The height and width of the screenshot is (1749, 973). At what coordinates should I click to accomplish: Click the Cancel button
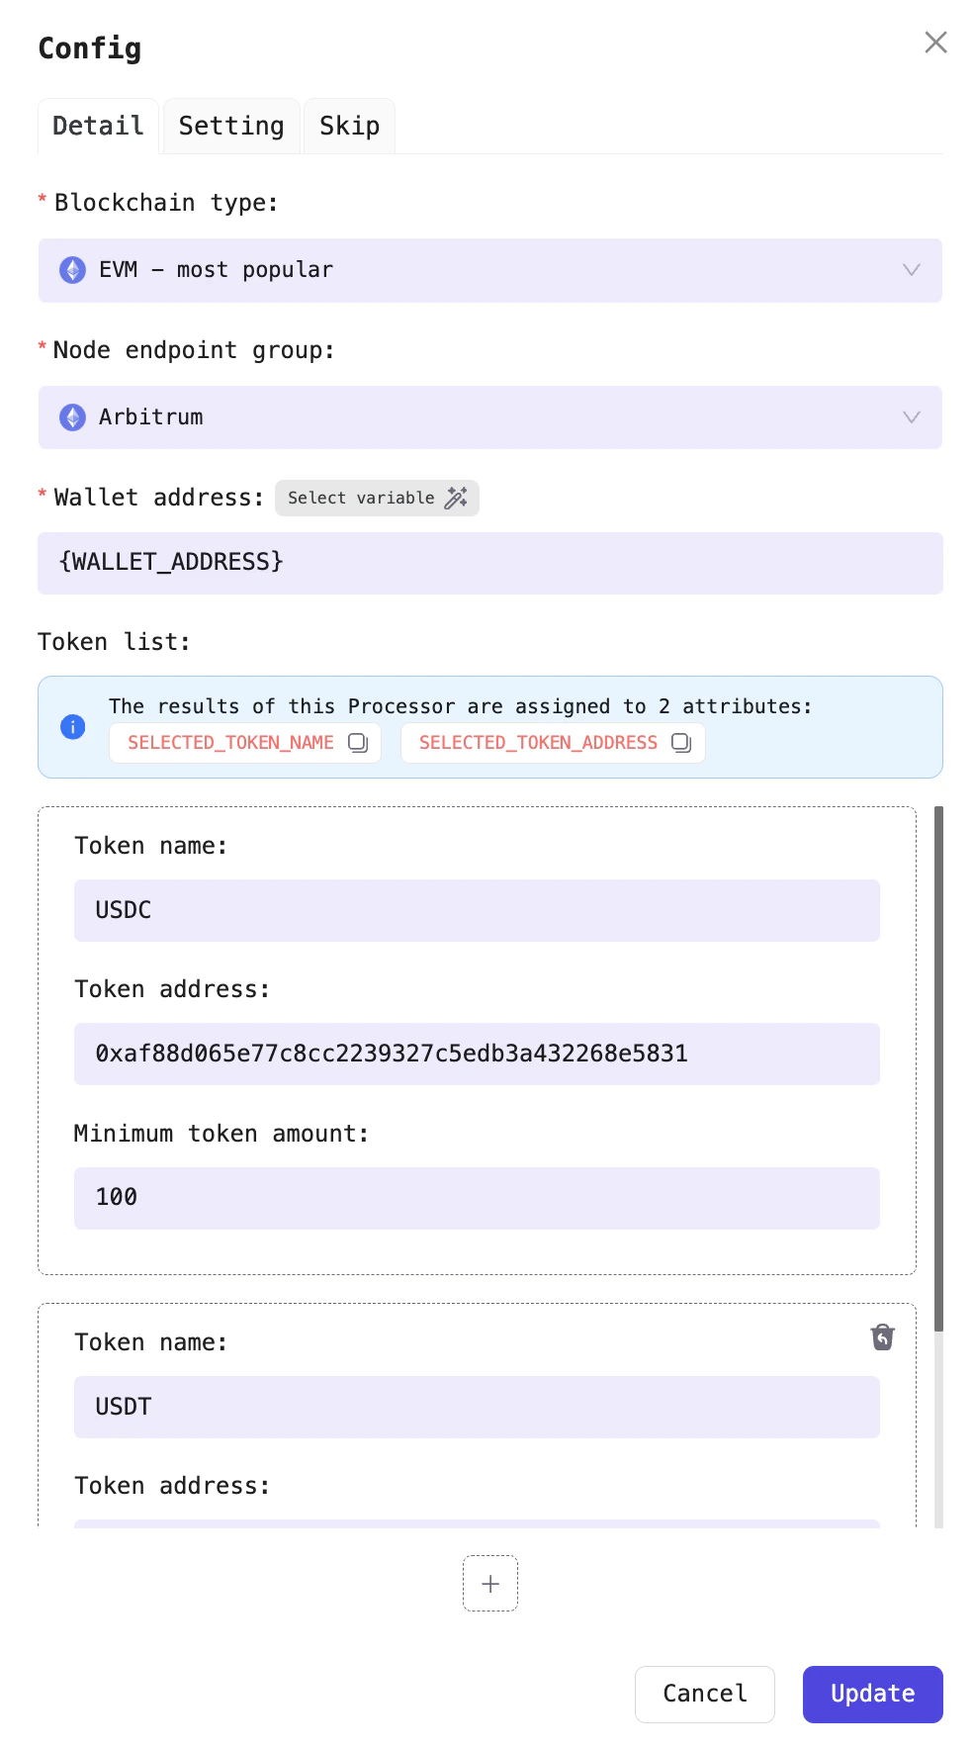704,1694
